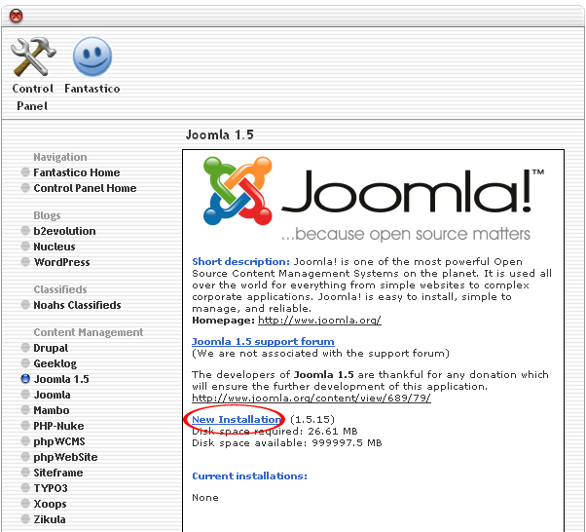
Task: Open the WordPress installer page
Action: click(x=61, y=262)
